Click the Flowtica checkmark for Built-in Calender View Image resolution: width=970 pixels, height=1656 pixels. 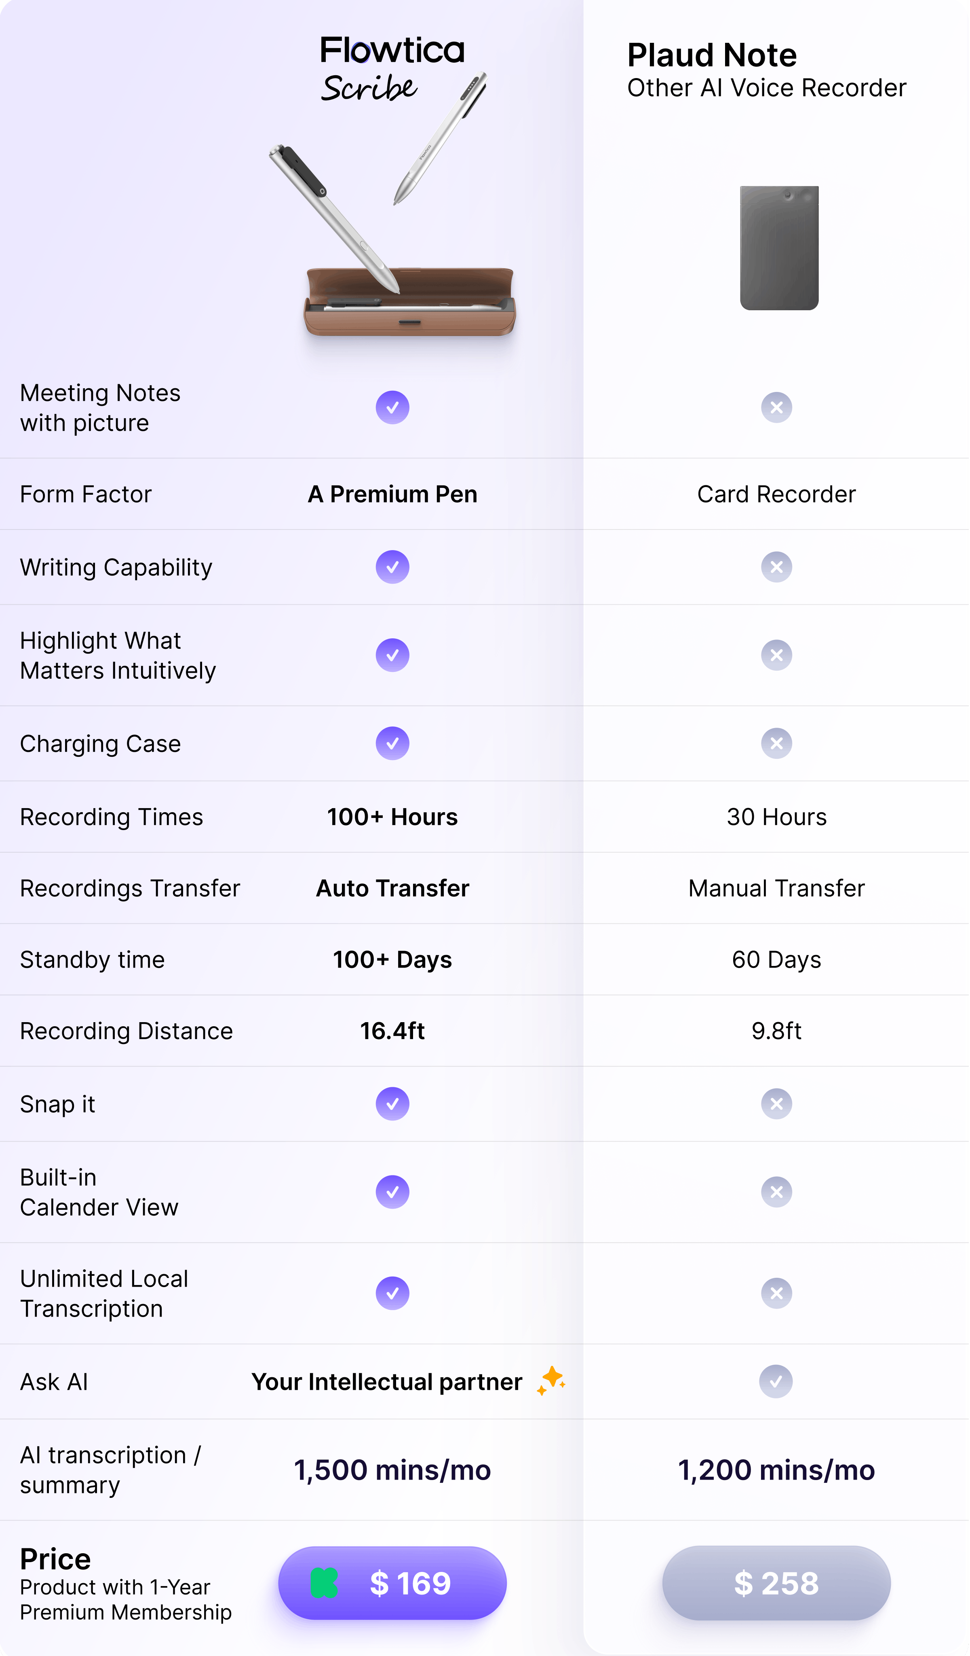(393, 1192)
